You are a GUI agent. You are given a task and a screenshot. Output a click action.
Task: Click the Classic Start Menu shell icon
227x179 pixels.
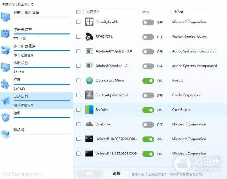[89, 81]
